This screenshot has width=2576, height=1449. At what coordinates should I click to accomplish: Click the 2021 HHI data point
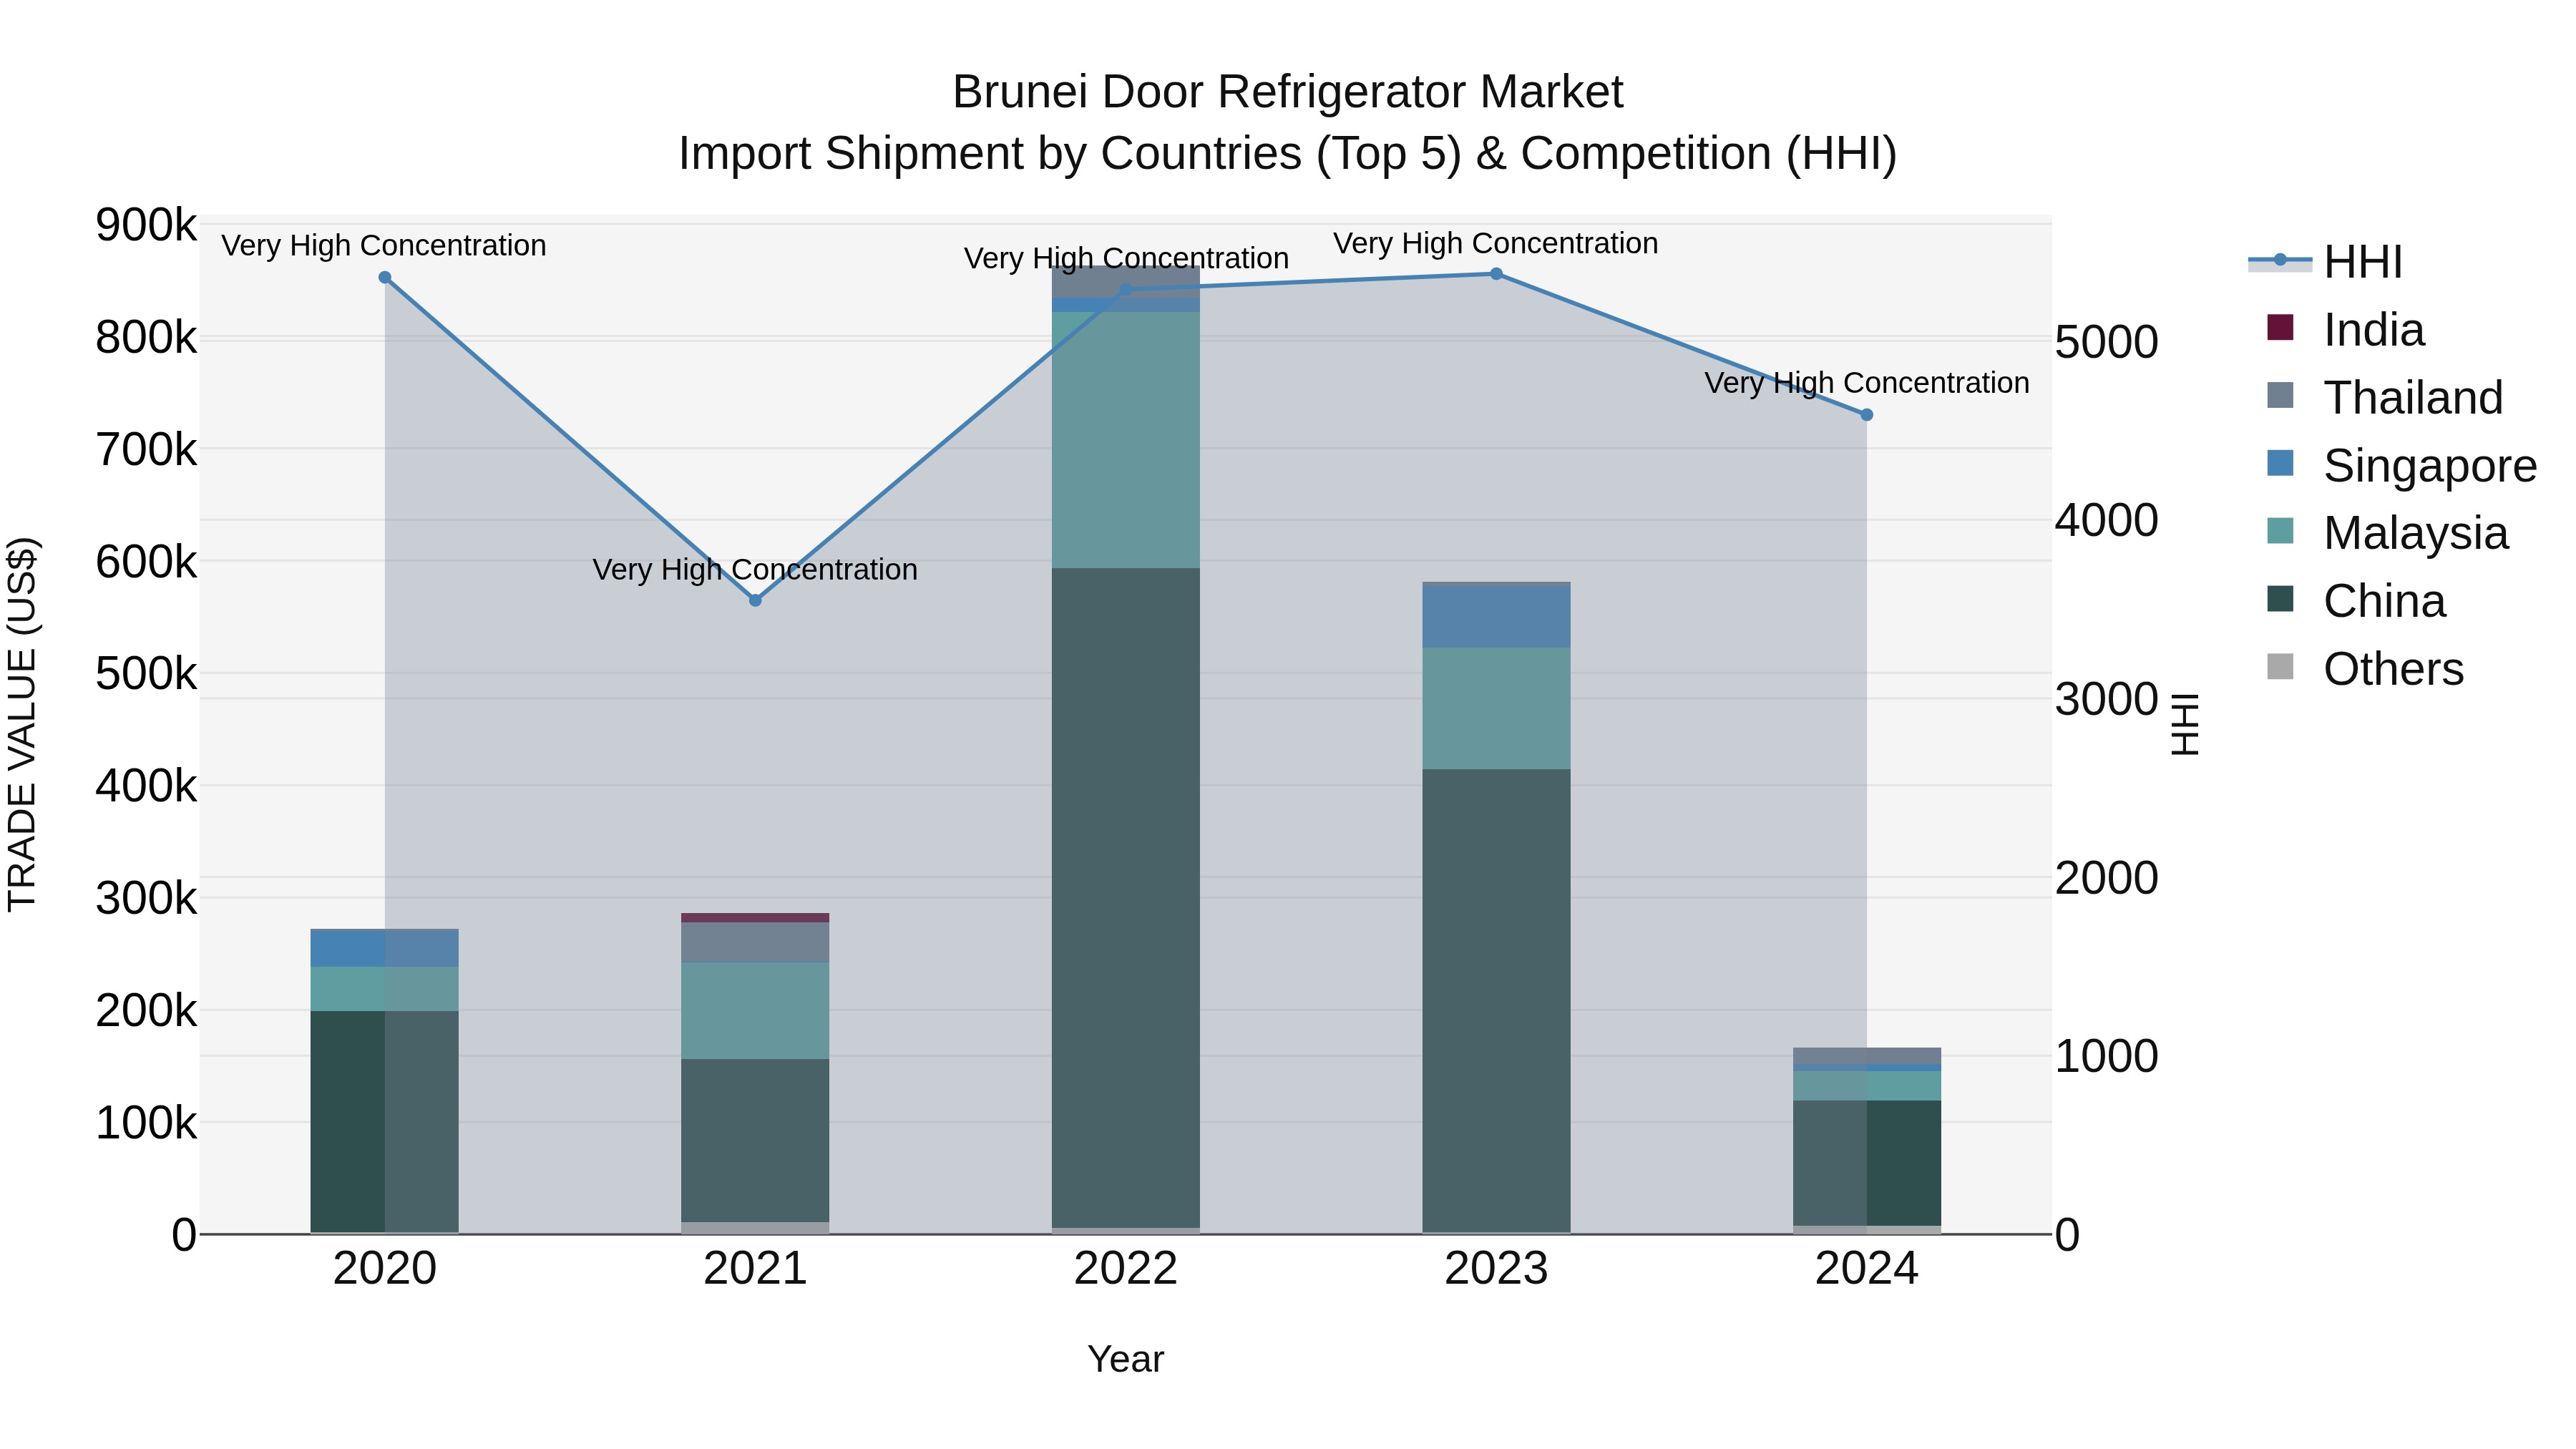coord(755,600)
